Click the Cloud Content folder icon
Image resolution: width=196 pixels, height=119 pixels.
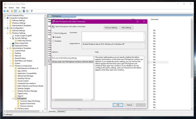pos(16,81)
